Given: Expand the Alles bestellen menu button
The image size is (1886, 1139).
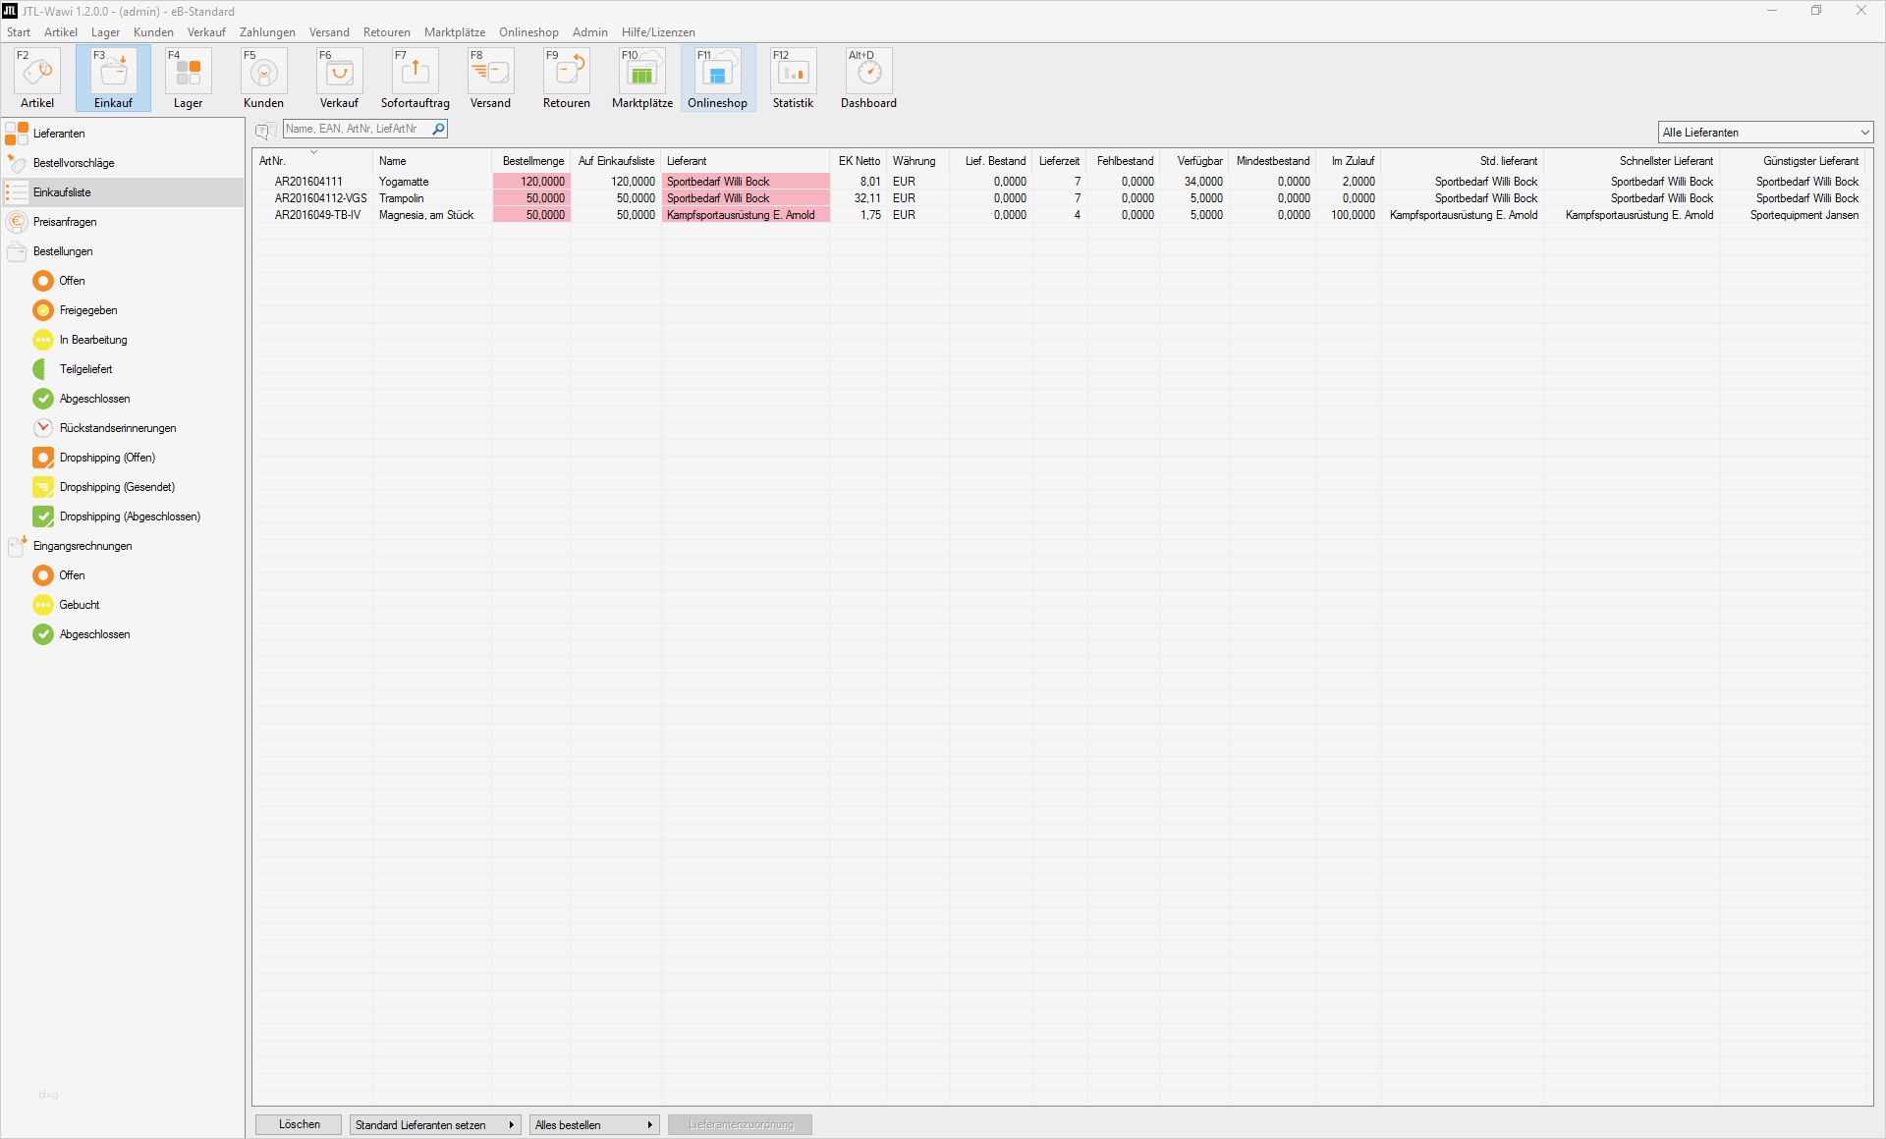Looking at the screenshot, I should coord(594,1125).
